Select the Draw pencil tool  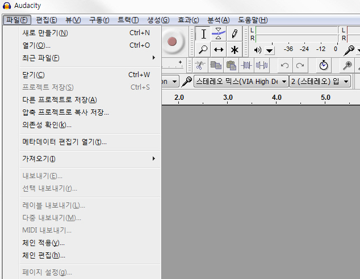pyautogui.click(x=235, y=34)
